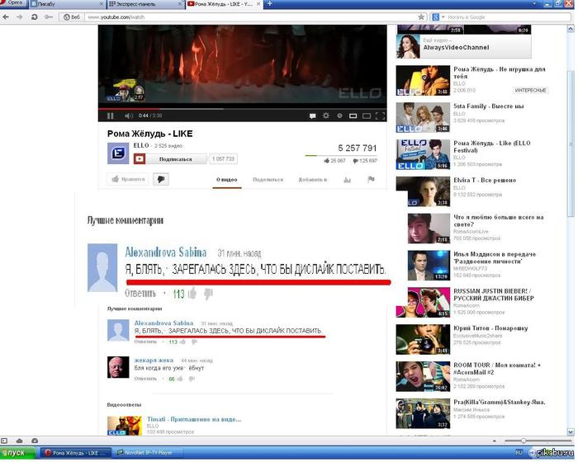The width and height of the screenshot is (578, 462).
Task: Go forward with the browser forward arrow
Action: tap(20, 17)
